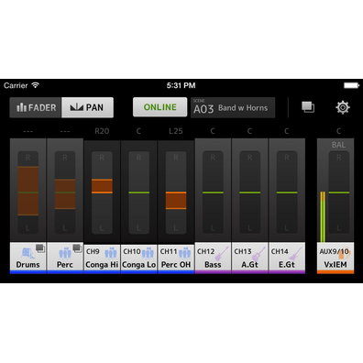The image size is (363, 363).
Task: Open the overlapping windows icon in the toolbar
Action: click(308, 107)
